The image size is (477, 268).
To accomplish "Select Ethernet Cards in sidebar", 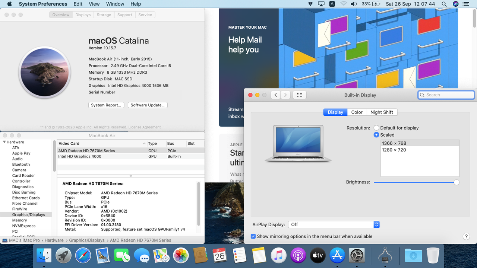I will coord(26,198).
